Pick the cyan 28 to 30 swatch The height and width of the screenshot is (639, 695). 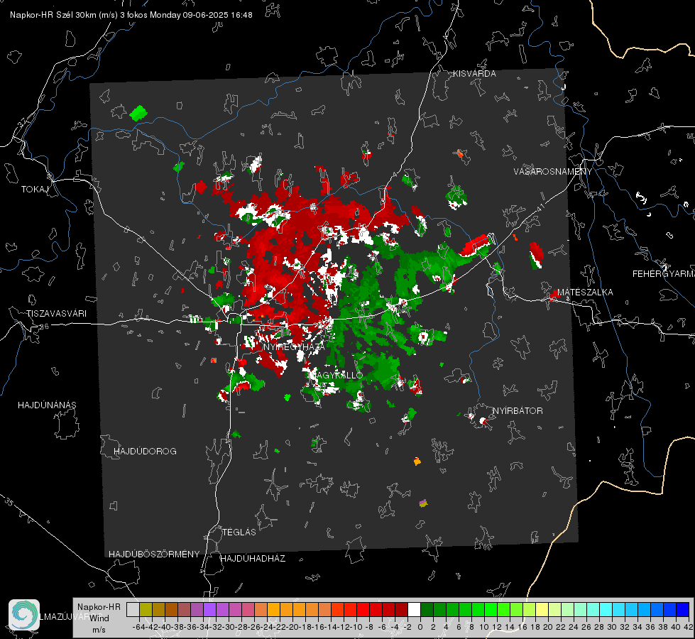pos(606,609)
